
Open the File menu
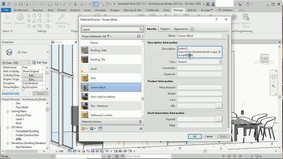click(x=6, y=10)
